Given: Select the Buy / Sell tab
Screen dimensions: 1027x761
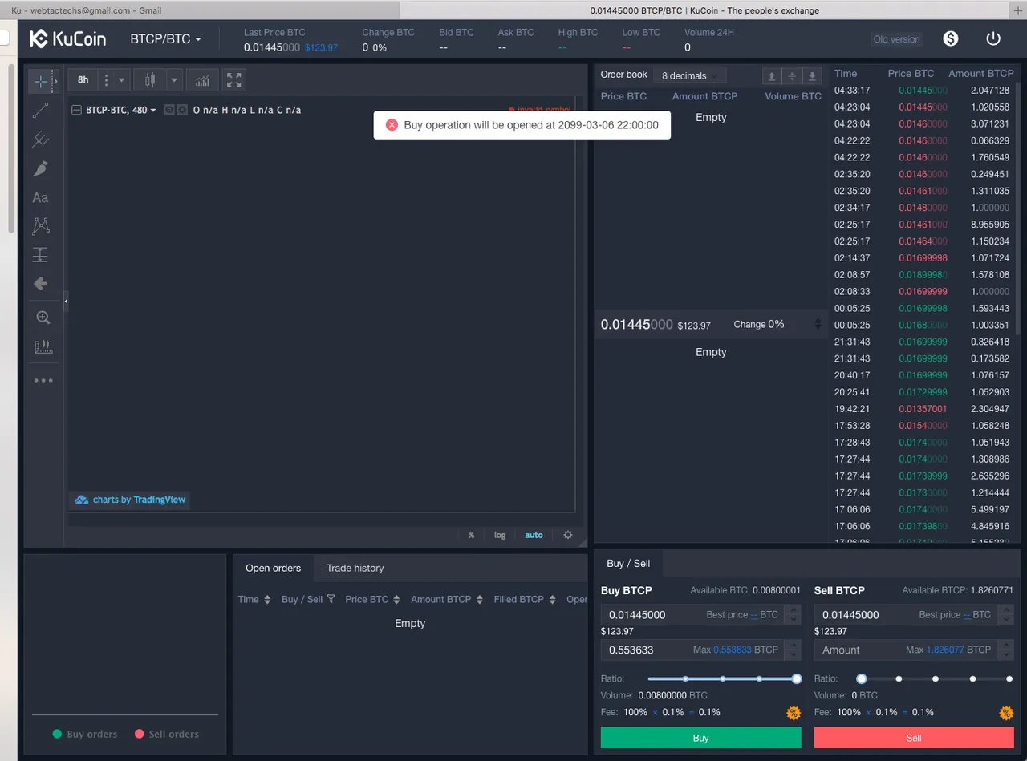Looking at the screenshot, I should tap(628, 563).
